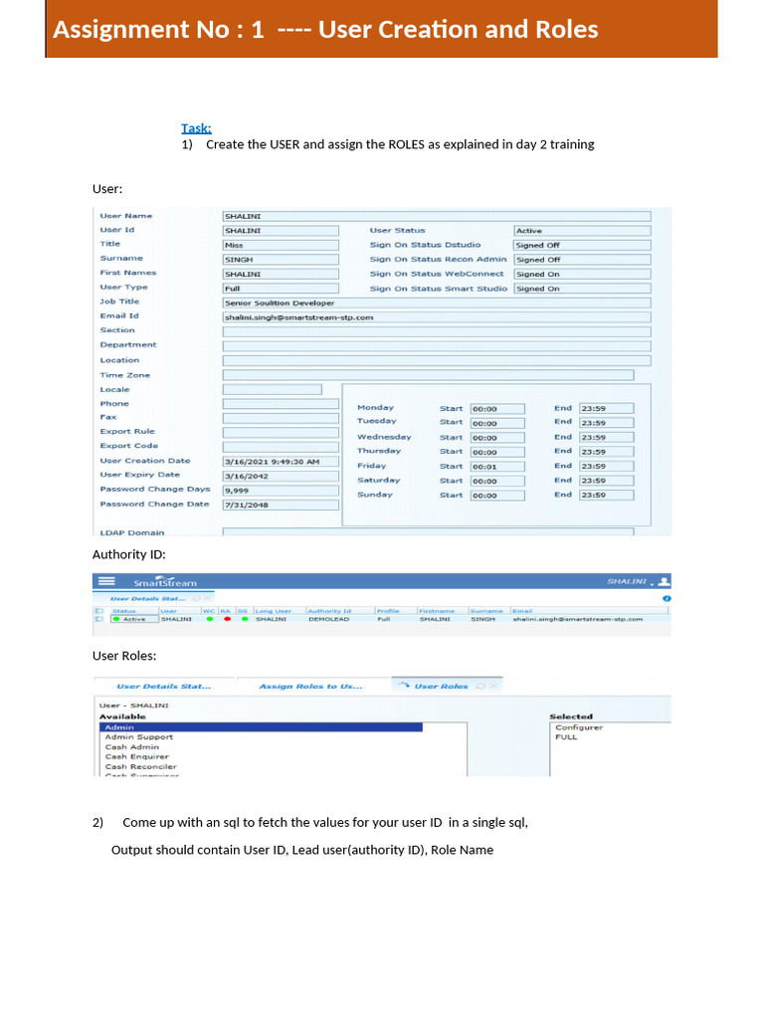764x1019 pixels.
Task: Click the Email Id input field
Action: (x=437, y=317)
